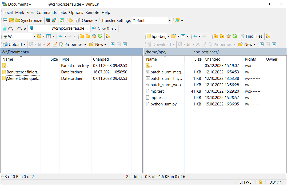287x185 pixels.
Task: Click the remote panel filter icon
Action: click(x=183, y=36)
